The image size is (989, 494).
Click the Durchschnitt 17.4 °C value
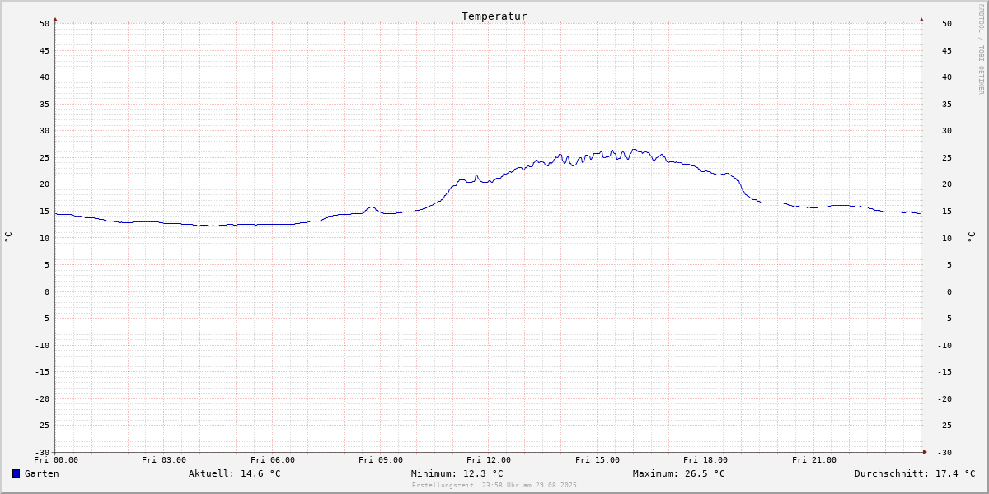tap(915, 473)
